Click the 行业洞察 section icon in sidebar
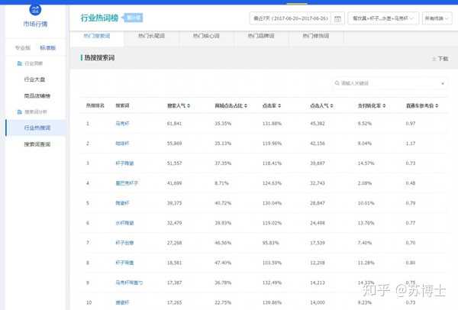The width and height of the screenshot is (458, 310). 20,63
